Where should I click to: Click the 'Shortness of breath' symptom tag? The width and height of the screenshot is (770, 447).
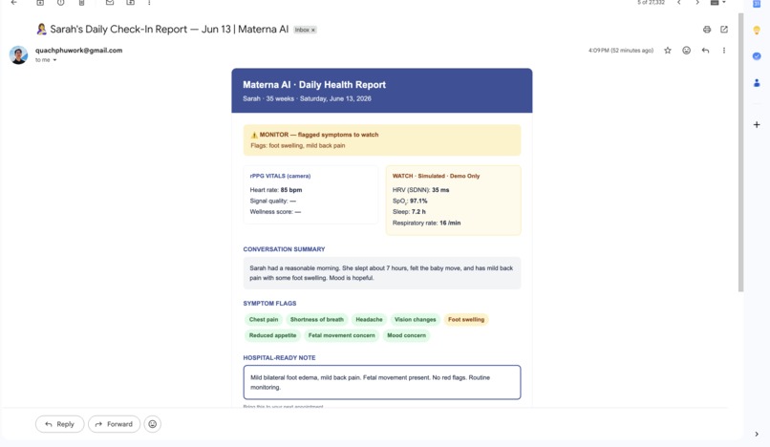tap(317, 319)
